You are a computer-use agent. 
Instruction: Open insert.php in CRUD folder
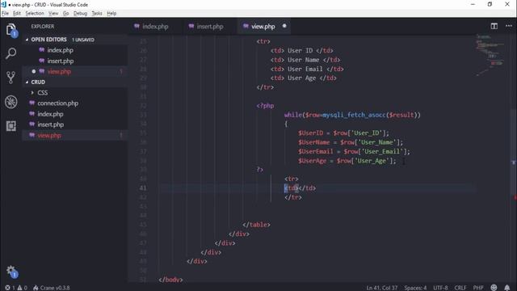pyautogui.click(x=50, y=124)
